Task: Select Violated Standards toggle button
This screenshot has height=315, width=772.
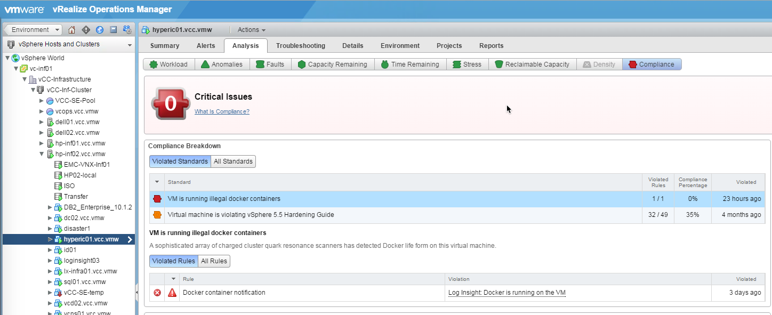Action: pyautogui.click(x=180, y=161)
